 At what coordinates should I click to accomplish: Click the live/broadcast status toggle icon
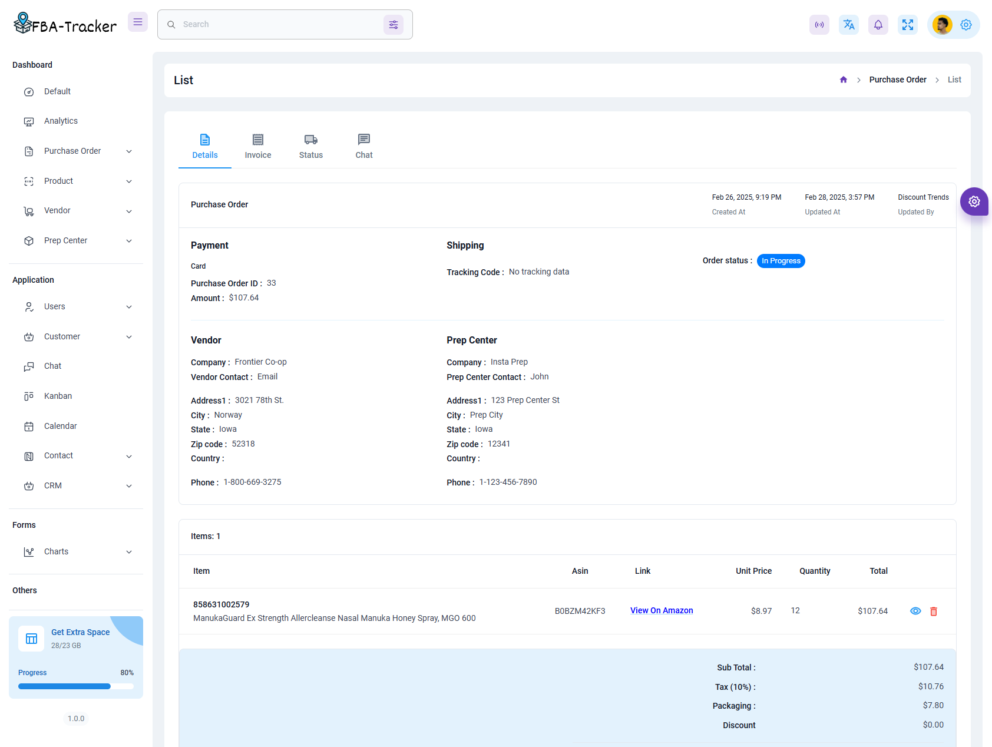[819, 25]
